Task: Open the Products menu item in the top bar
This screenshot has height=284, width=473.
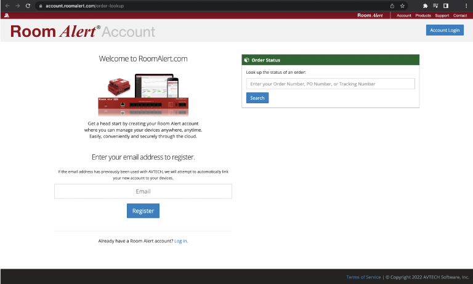Action: [423, 15]
